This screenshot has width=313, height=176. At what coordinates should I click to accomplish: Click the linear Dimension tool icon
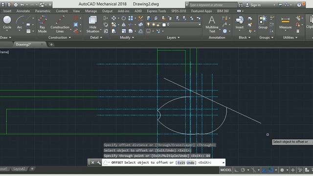coord(225,18)
